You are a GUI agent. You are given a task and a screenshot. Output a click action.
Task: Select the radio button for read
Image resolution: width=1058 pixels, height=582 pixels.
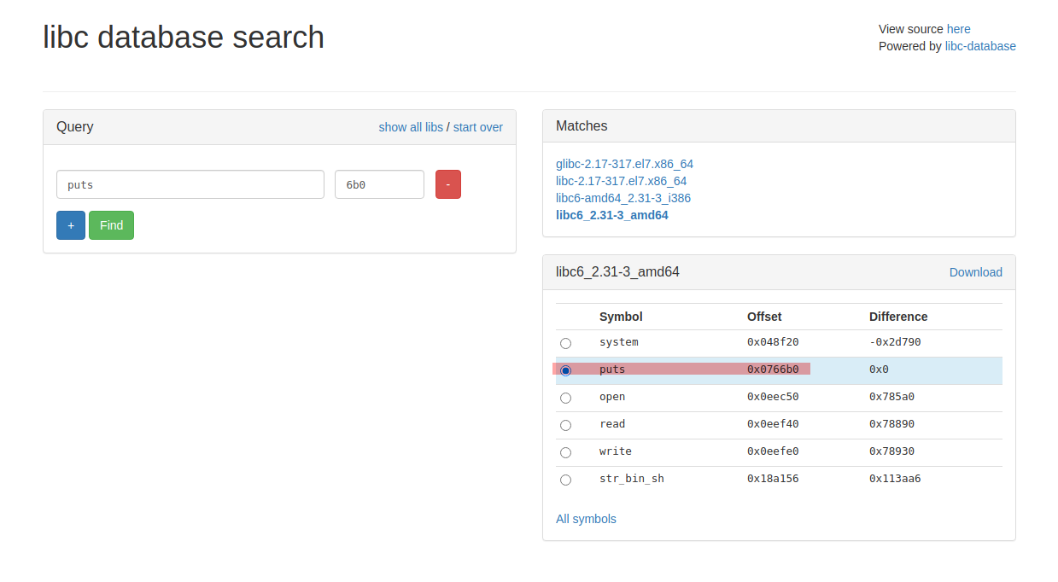tap(565, 425)
